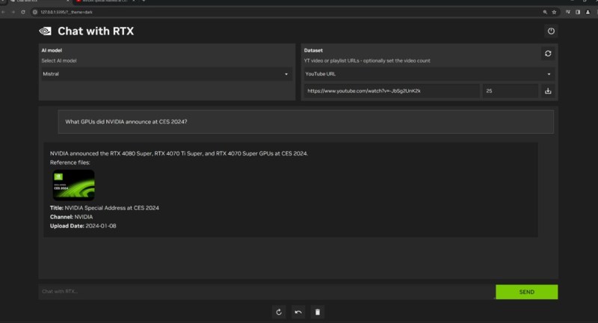Click the site information icon in address bar
Screen dimensions: 598x323
click(x=34, y=12)
